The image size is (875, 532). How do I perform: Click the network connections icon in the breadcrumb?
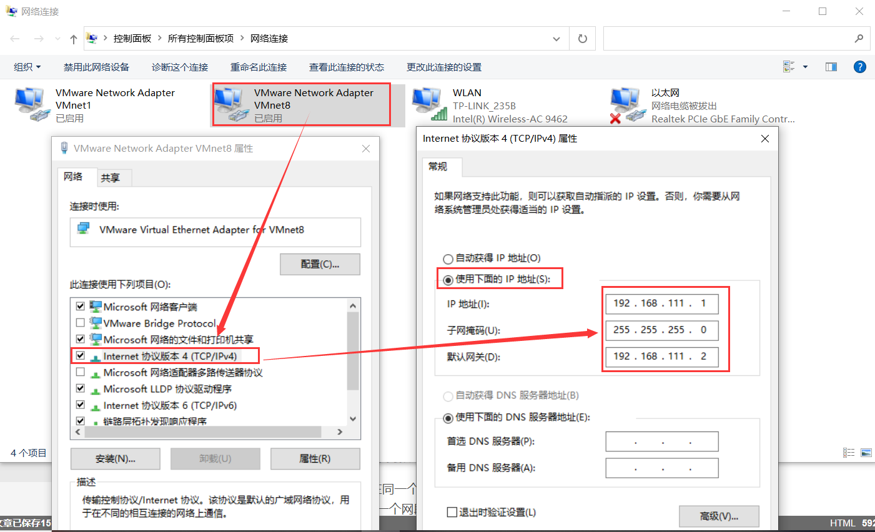click(x=92, y=38)
